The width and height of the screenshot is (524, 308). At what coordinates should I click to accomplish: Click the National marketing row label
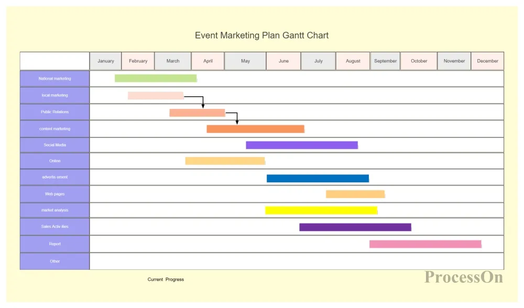[55, 79]
